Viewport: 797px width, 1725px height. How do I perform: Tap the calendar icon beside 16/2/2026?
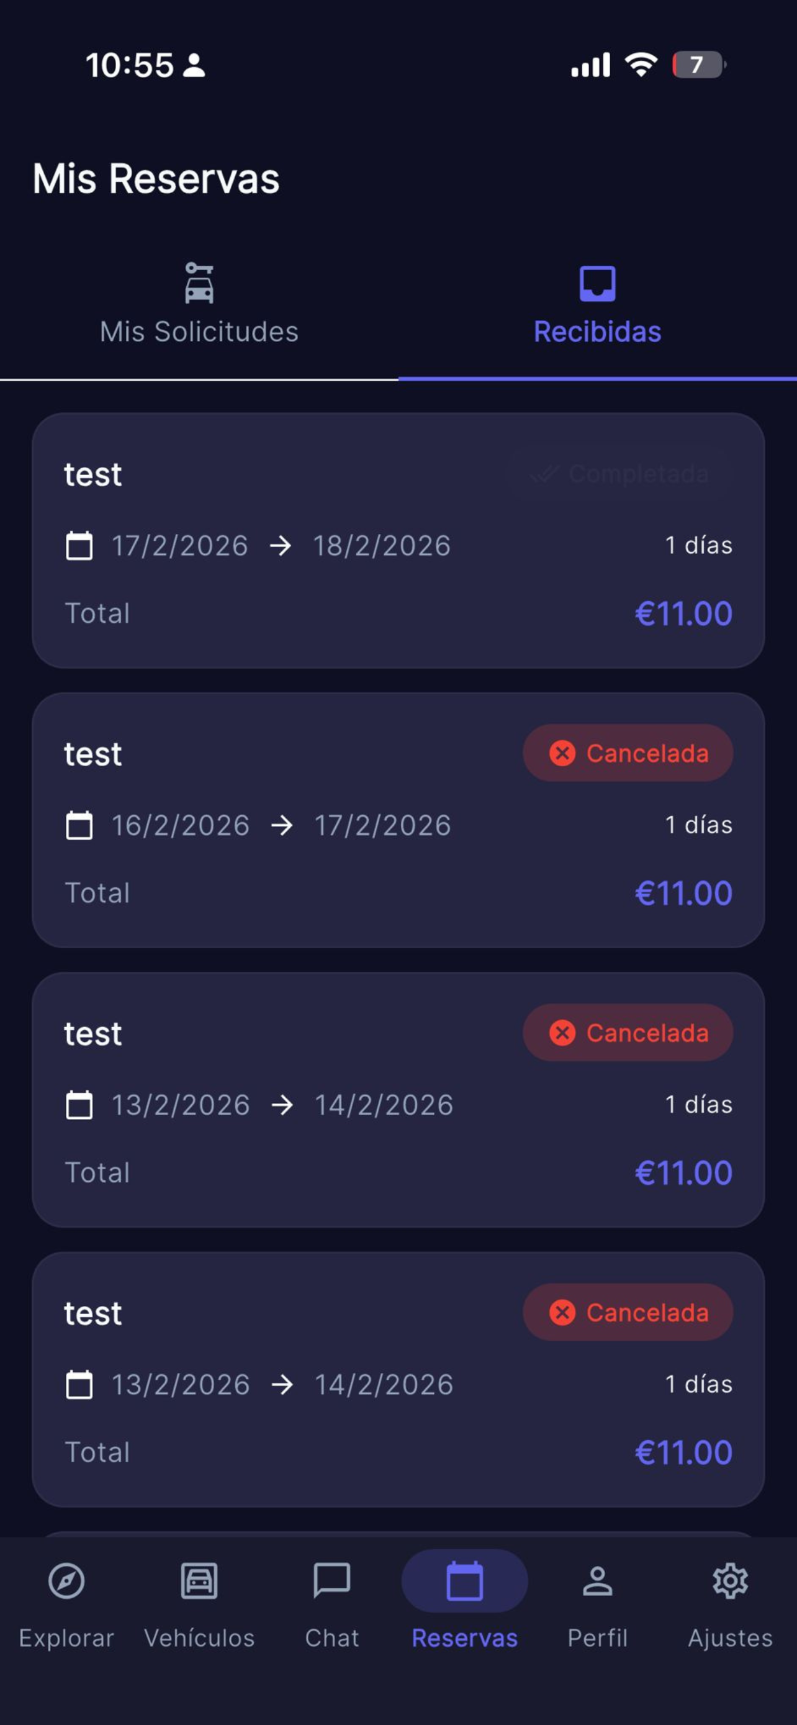tap(79, 825)
